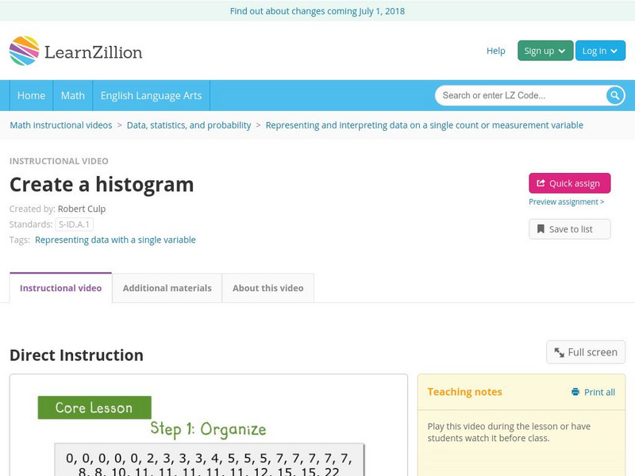This screenshot has width=635, height=476.
Task: Click the LearnZillion logo
Action: point(75,52)
